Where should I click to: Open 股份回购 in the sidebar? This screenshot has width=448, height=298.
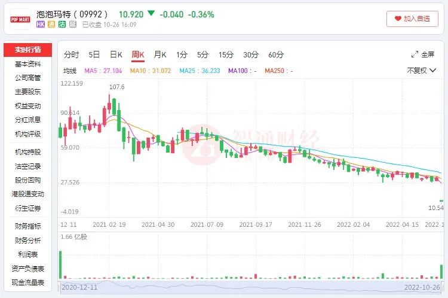tap(27, 180)
